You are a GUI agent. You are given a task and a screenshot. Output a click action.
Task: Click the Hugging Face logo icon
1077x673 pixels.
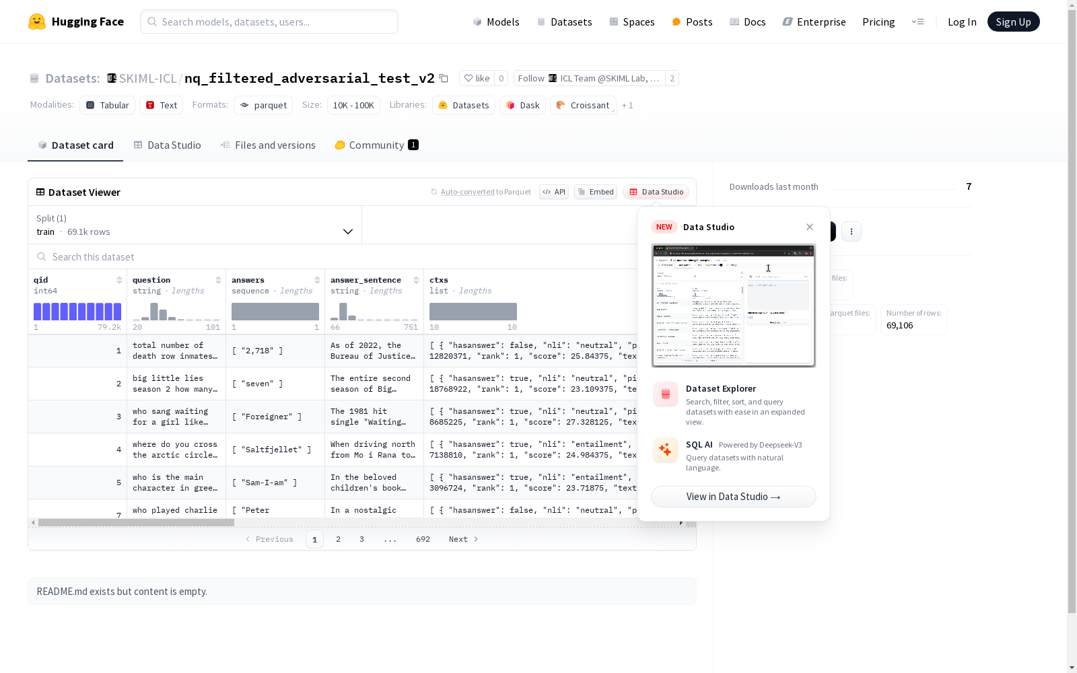(x=37, y=22)
